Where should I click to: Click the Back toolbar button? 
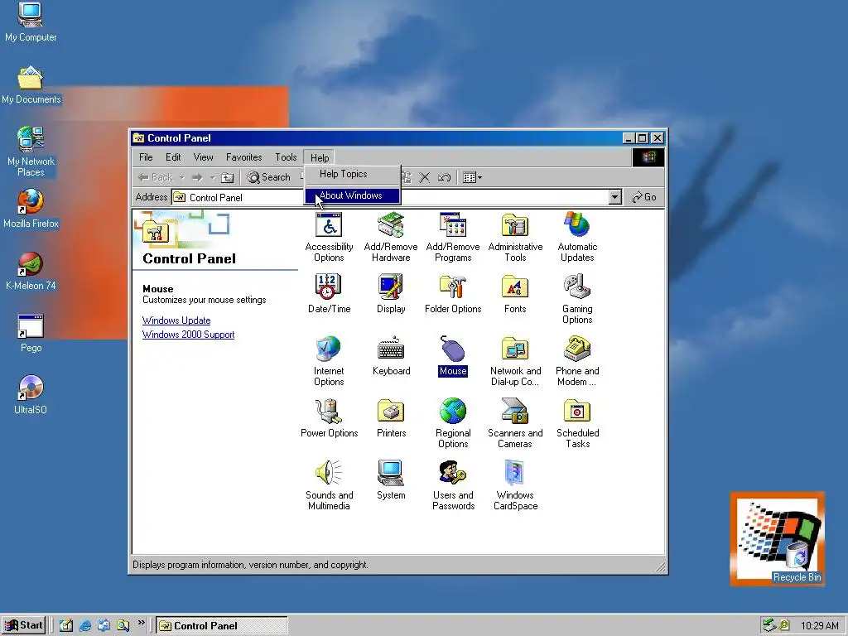[x=156, y=177]
